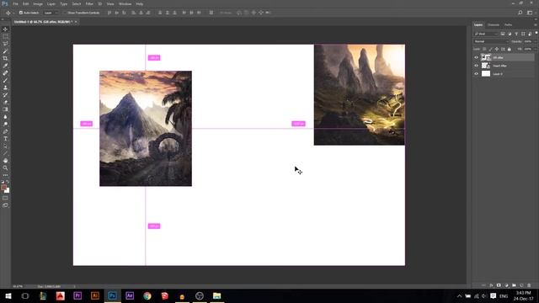This screenshot has width=539, height=303.
Task: Select the Pen tool
Action: tap(5, 131)
